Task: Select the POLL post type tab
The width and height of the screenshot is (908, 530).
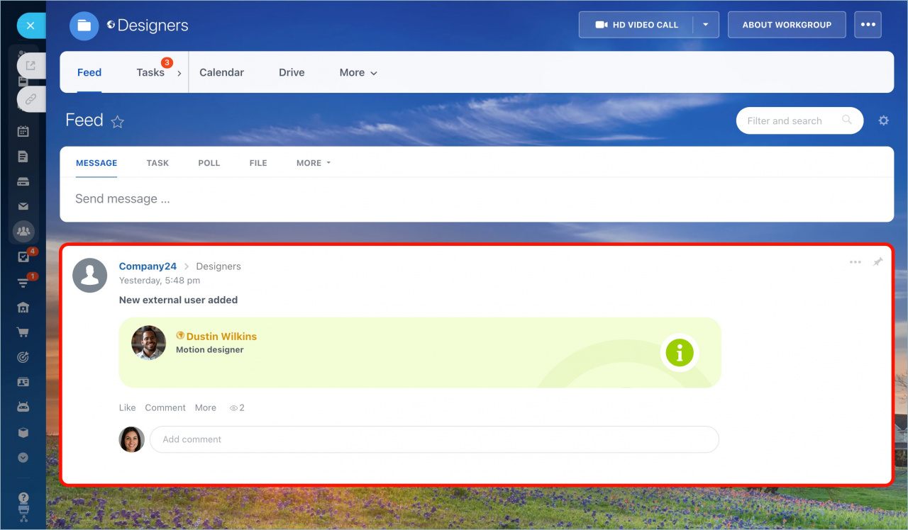Action: pyautogui.click(x=209, y=163)
